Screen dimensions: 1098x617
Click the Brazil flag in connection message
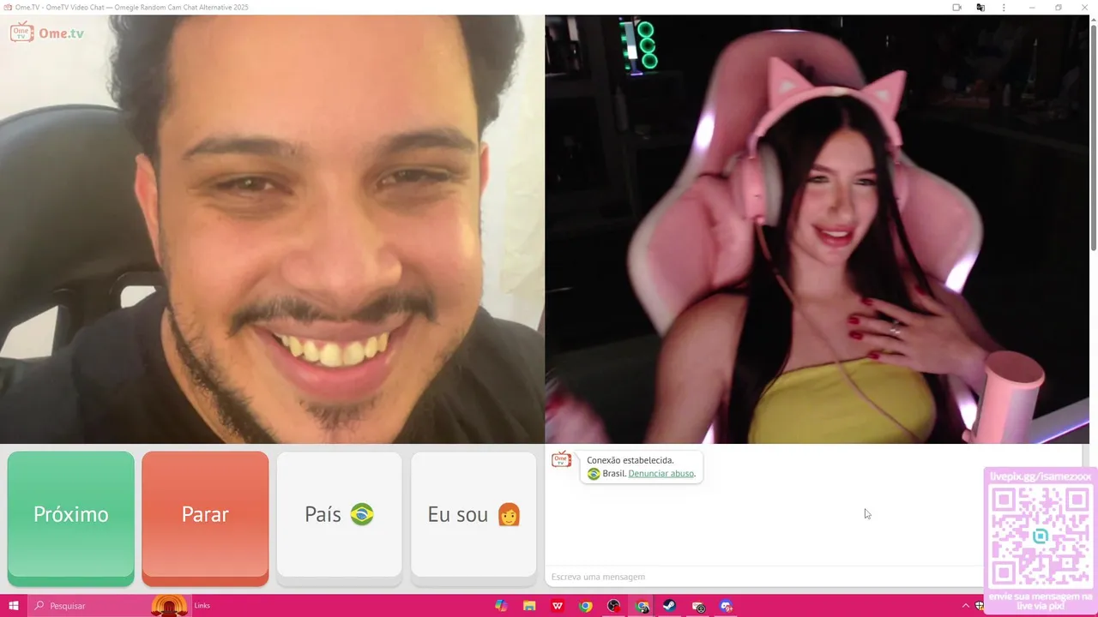594,474
